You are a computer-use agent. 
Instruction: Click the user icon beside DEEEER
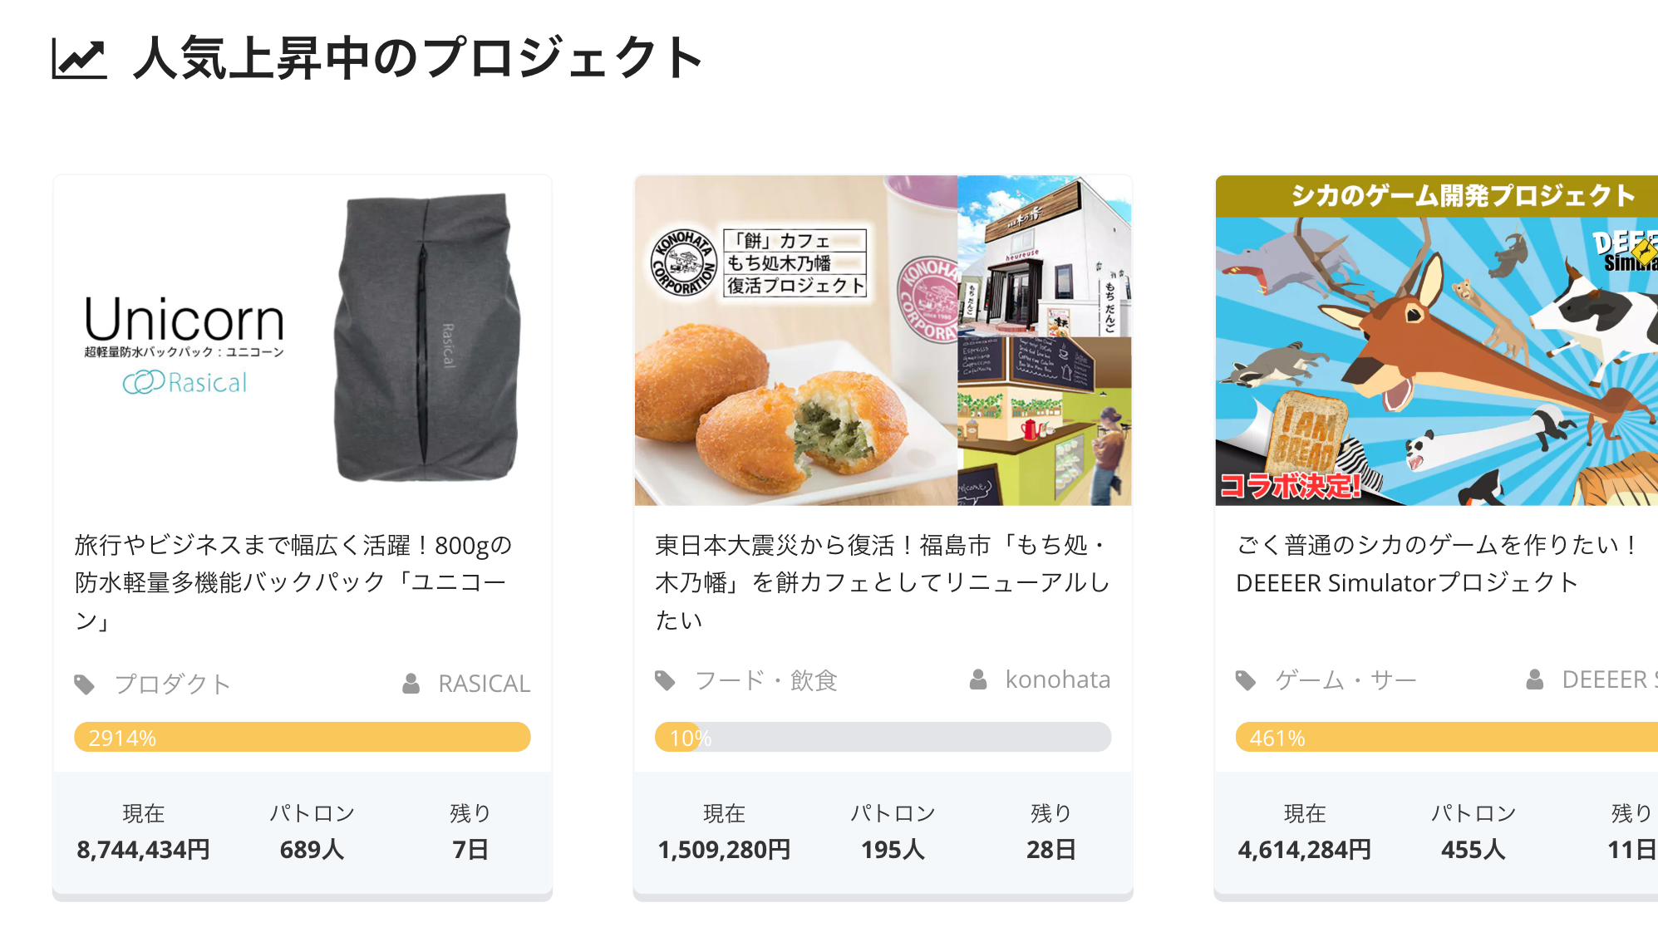point(1534,680)
